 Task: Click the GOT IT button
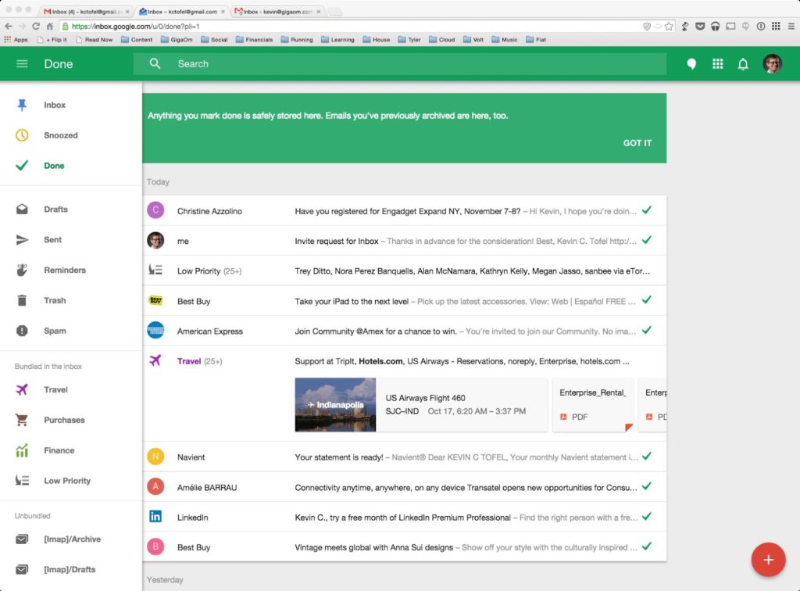tap(637, 143)
